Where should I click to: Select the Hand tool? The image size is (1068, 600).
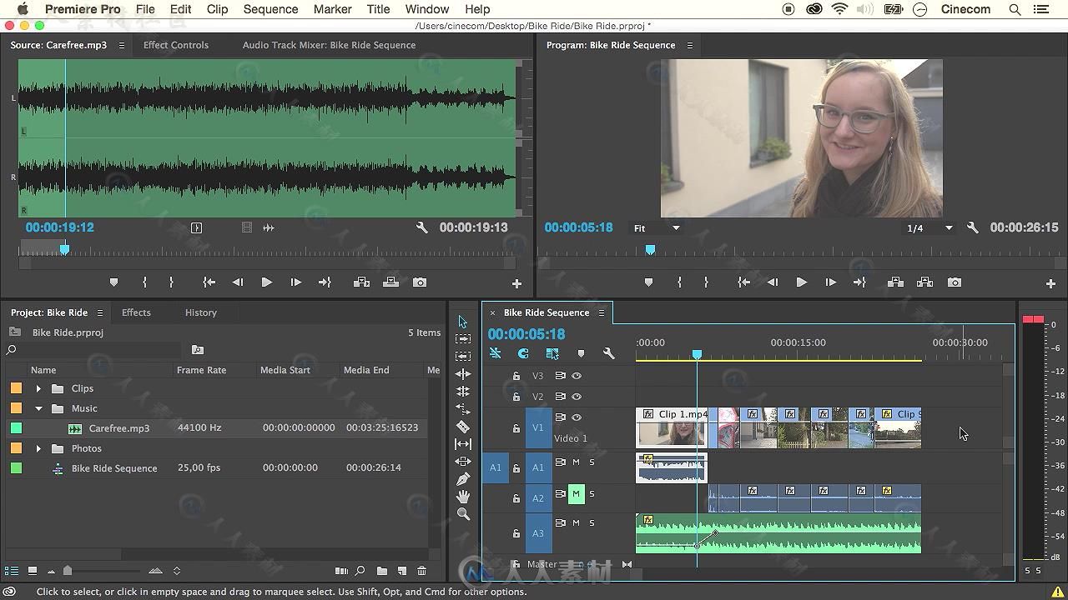point(463,497)
